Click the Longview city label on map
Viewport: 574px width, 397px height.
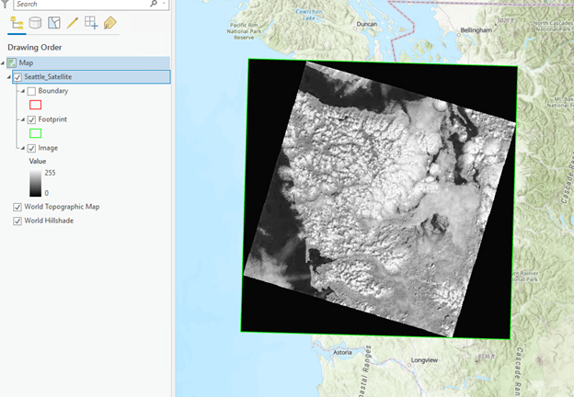[x=424, y=360]
